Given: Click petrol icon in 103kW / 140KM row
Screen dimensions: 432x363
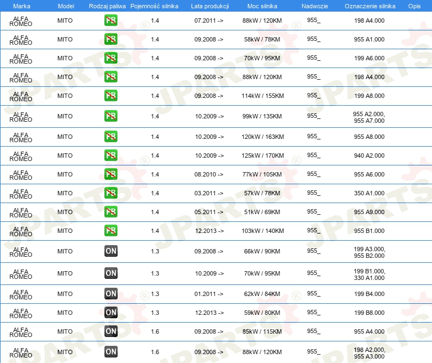Looking at the screenshot, I should [110, 231].
